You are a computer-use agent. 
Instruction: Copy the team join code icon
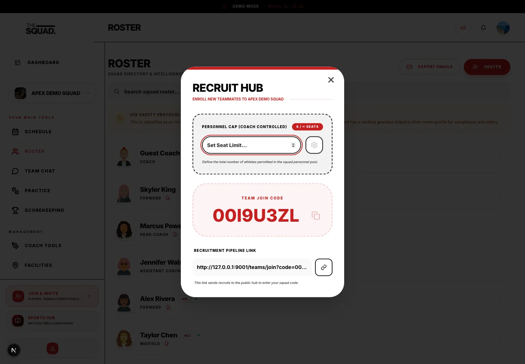click(316, 216)
